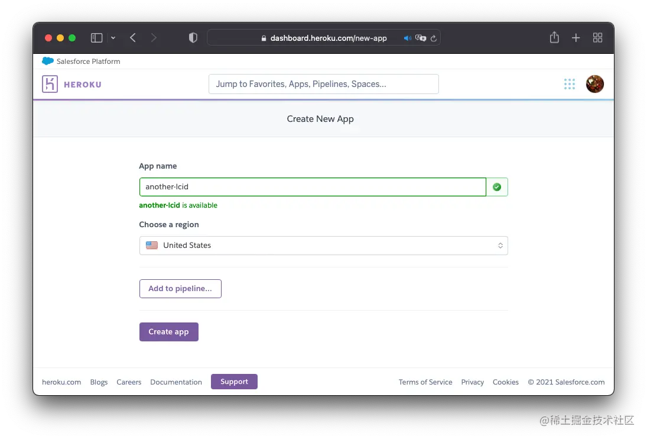647x439 pixels.
Task: Open a new tab with the plus icon
Action: [576, 37]
